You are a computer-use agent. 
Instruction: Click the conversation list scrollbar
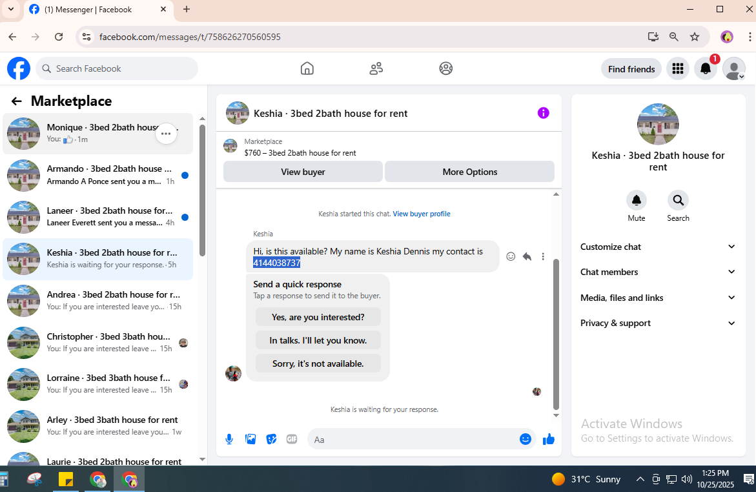click(x=203, y=190)
